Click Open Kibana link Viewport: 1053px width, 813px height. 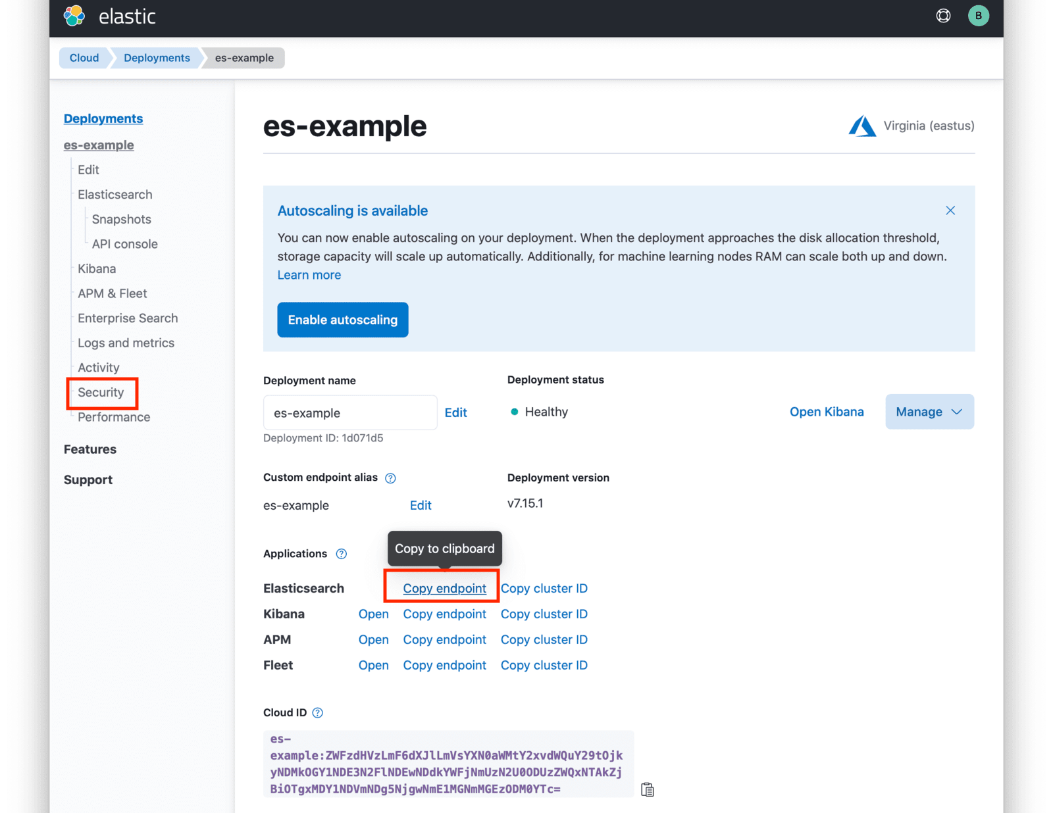[x=827, y=412]
